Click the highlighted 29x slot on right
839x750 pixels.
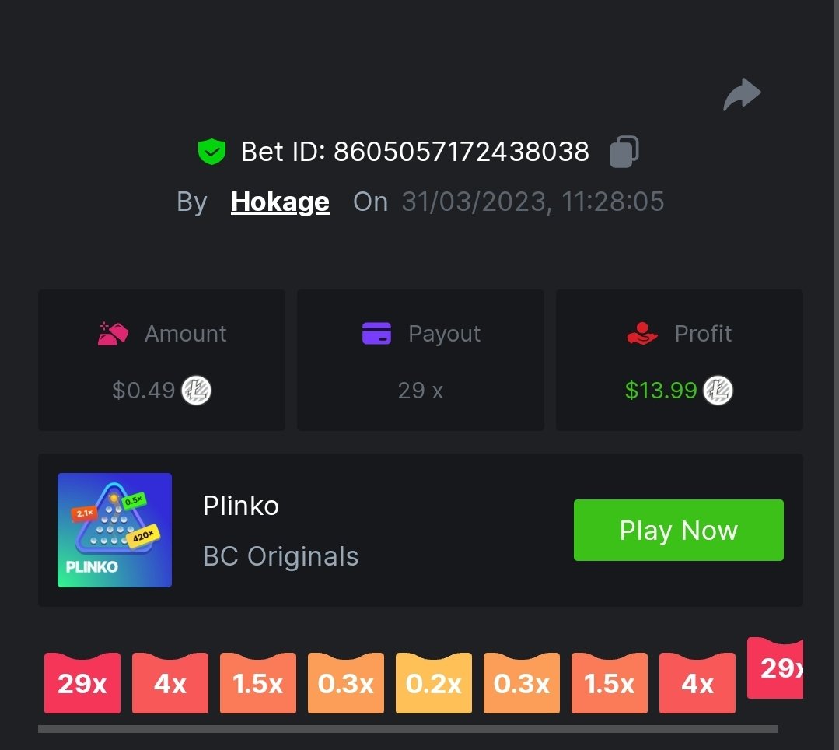pyautogui.click(x=774, y=668)
